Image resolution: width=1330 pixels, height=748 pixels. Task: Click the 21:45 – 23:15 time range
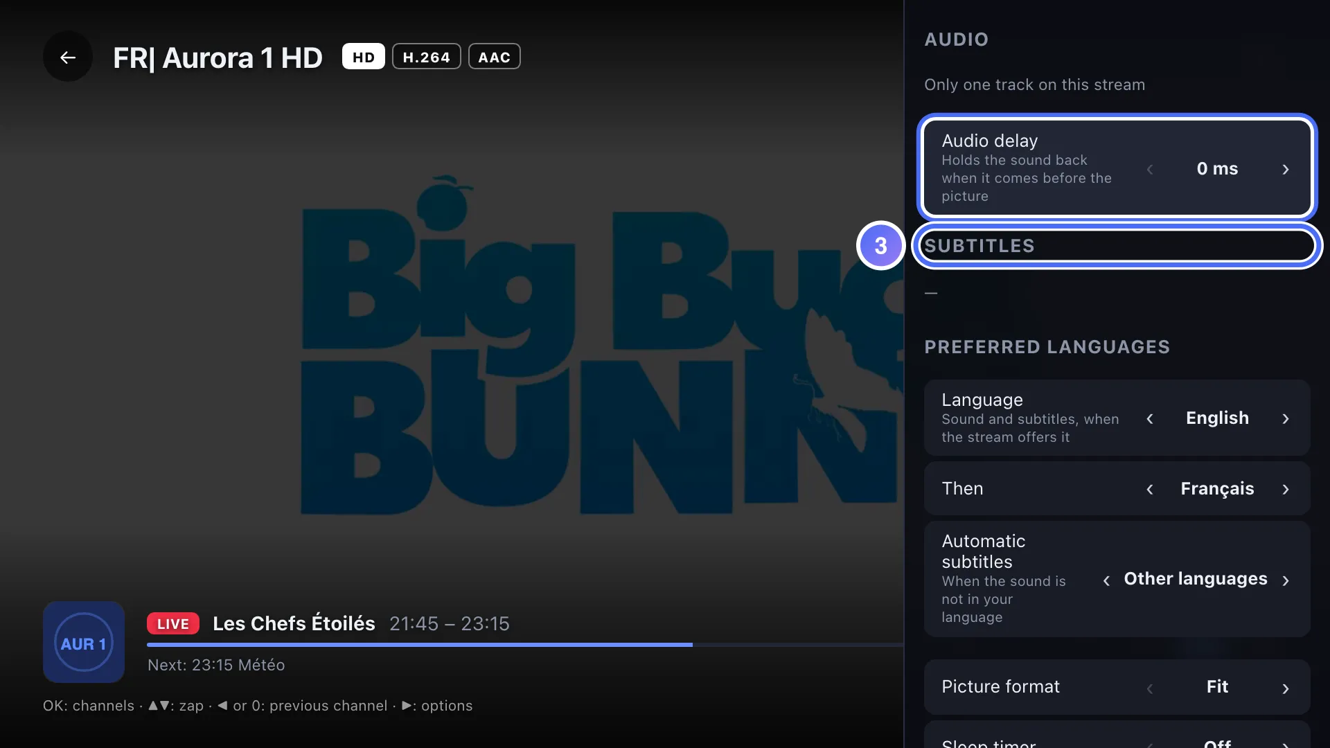tap(450, 623)
